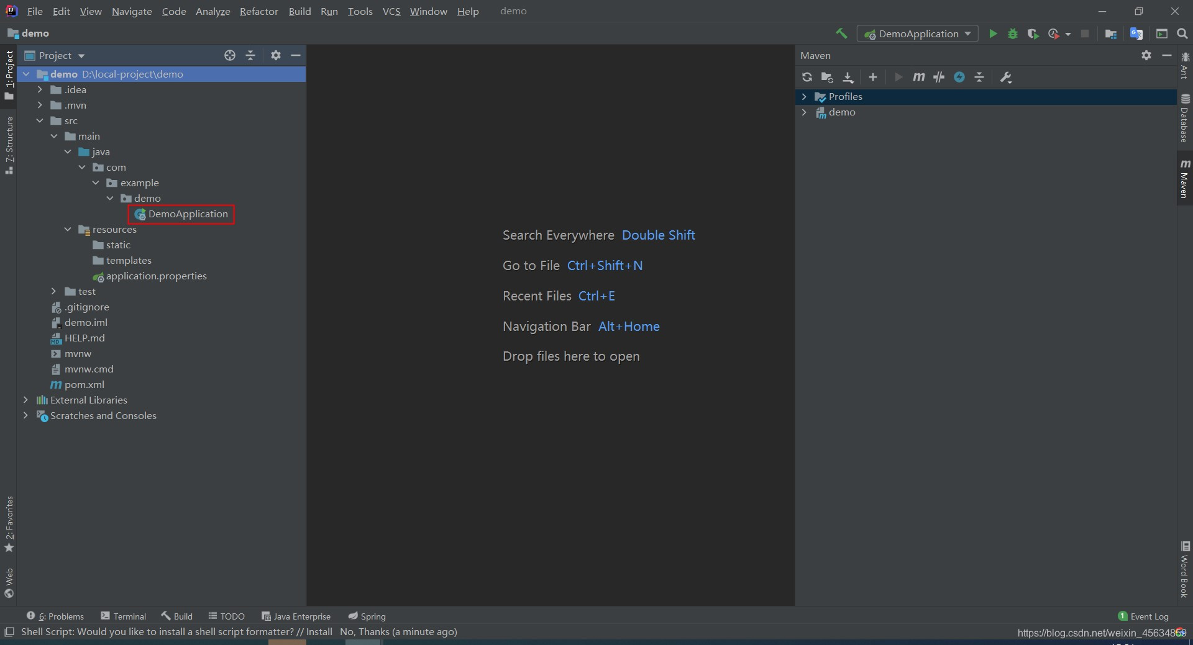Expand the test folder
Screen dimensions: 1193x645
tap(53, 291)
